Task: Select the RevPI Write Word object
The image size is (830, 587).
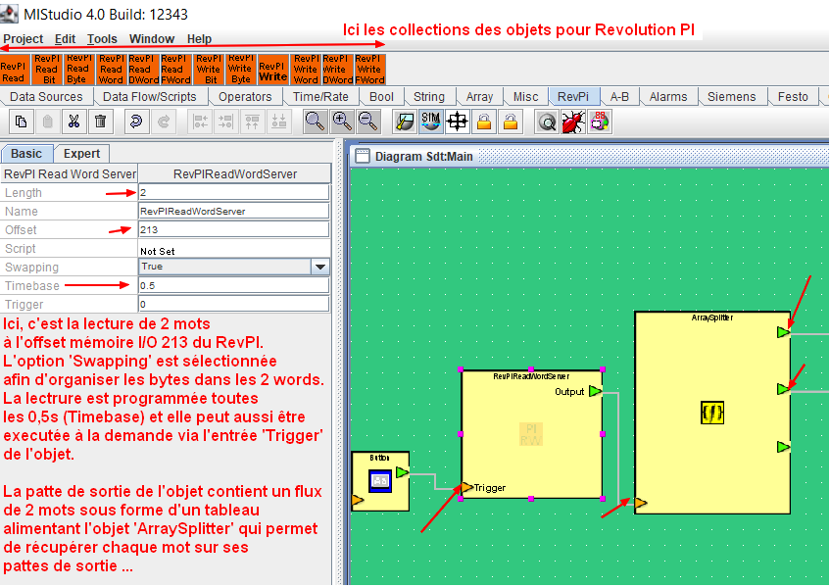Action: [306, 70]
